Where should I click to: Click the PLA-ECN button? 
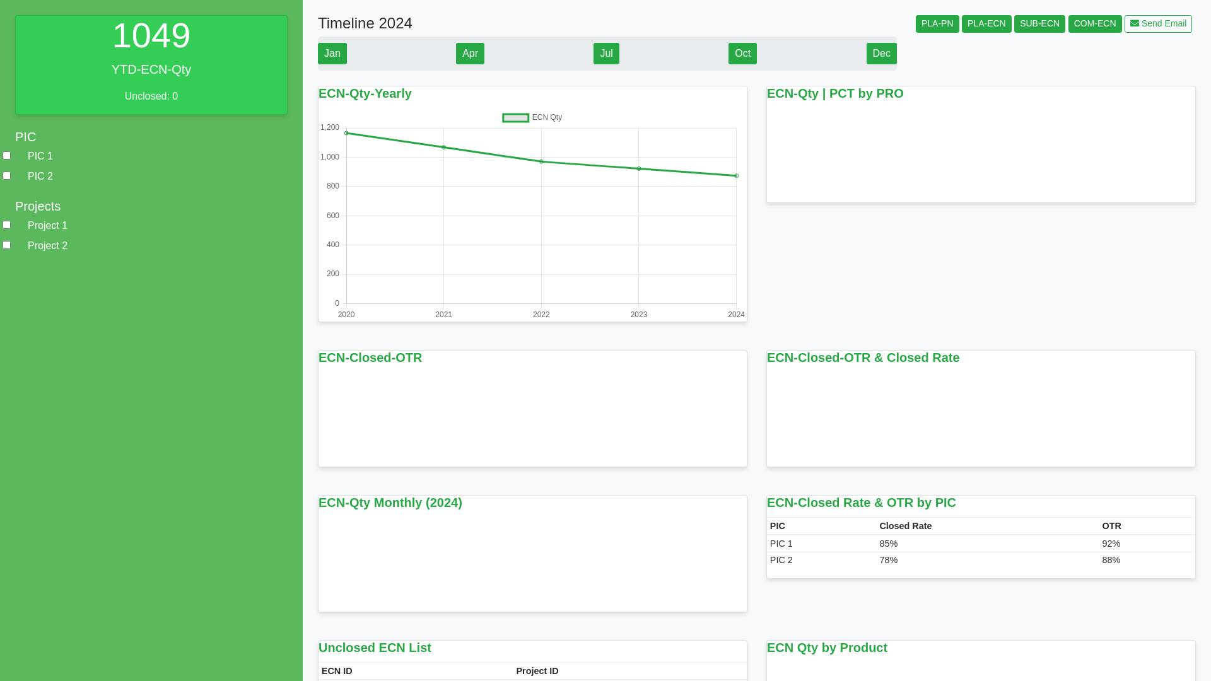(x=986, y=23)
